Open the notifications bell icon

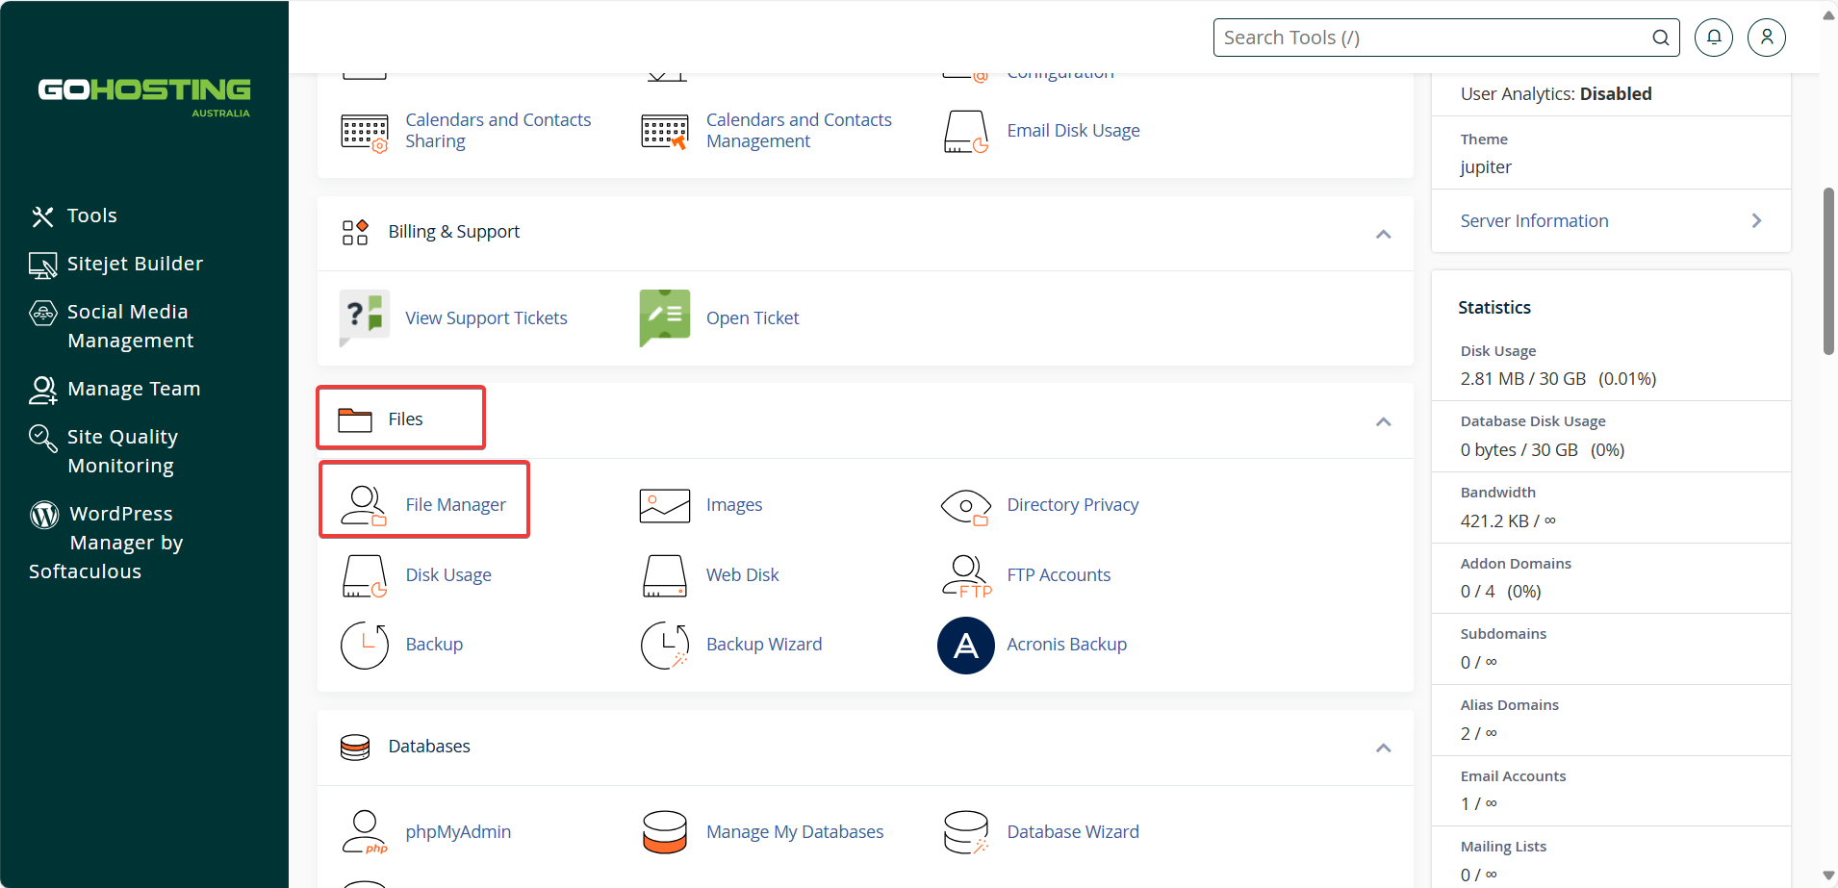[1714, 38]
